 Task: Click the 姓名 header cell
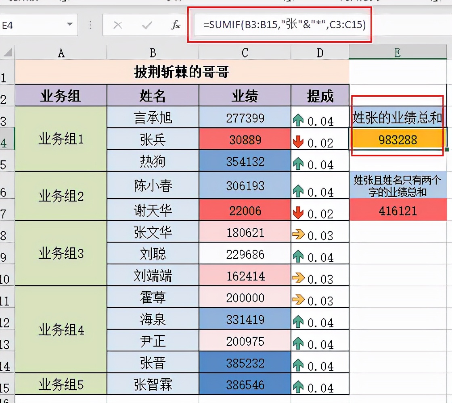153,95
